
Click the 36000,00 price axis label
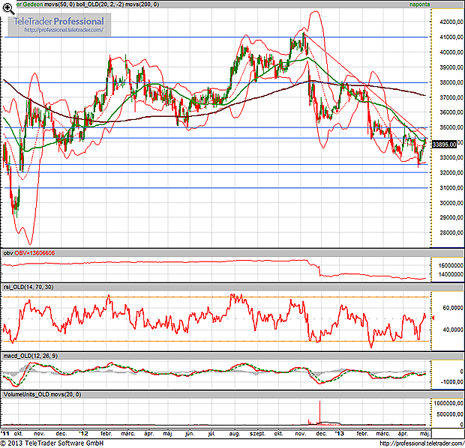pyautogui.click(x=451, y=112)
